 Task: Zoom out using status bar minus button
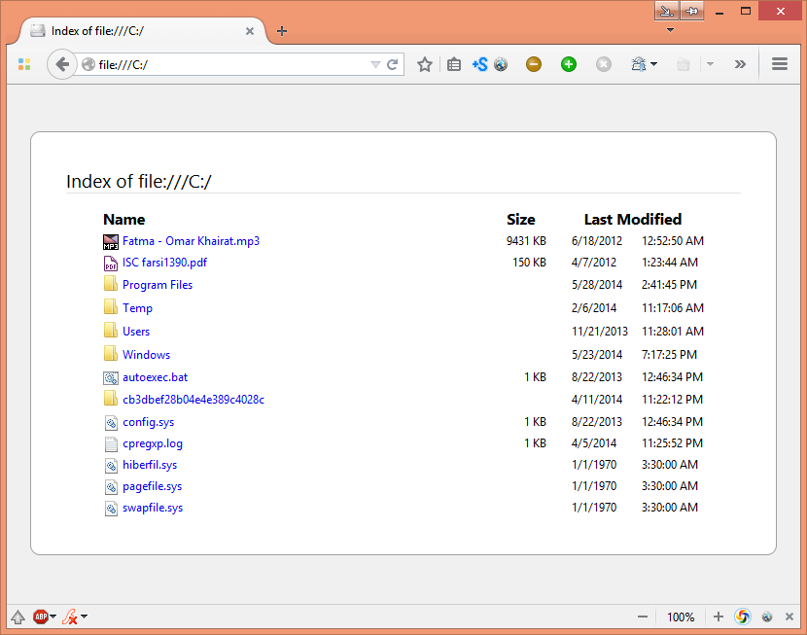click(x=643, y=617)
